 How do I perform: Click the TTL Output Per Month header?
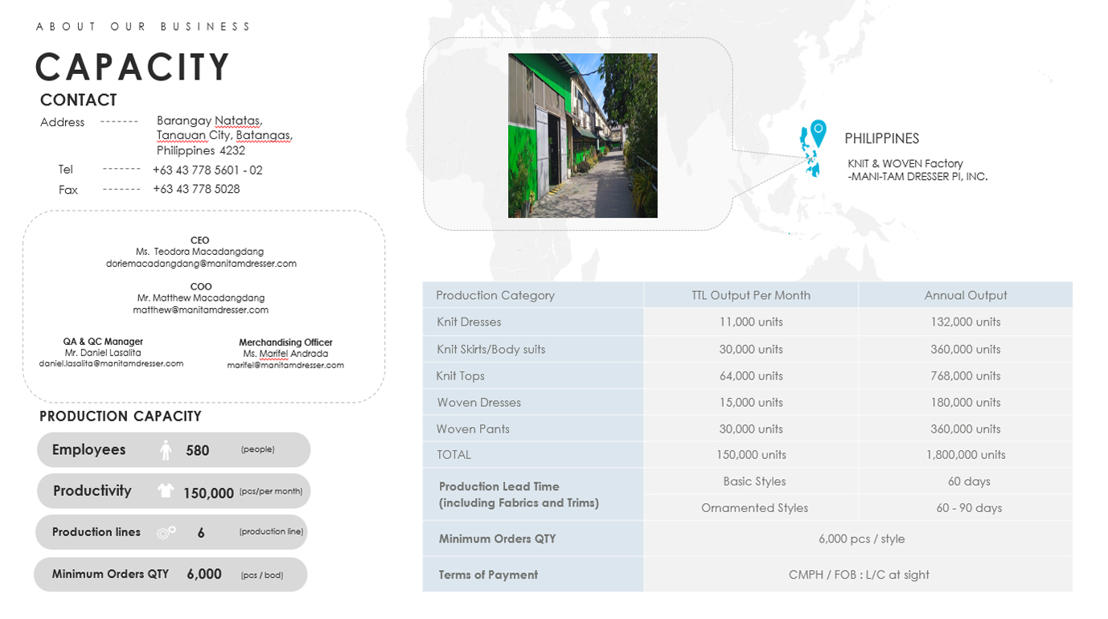click(751, 295)
